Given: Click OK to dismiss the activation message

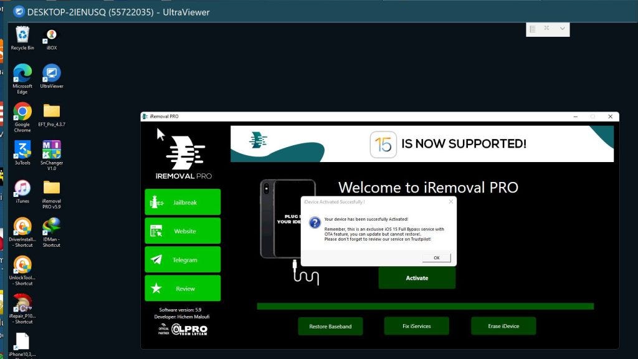Looking at the screenshot, I should click(x=436, y=257).
